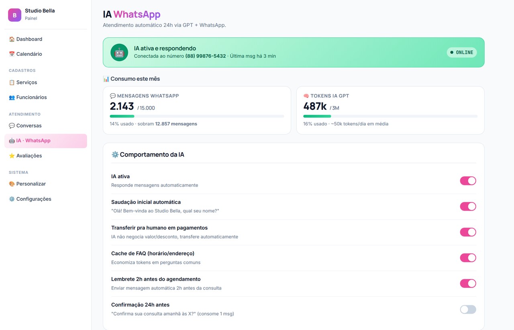Click the calendar icon beside Calendário
This screenshot has height=330, width=514.
coord(12,54)
